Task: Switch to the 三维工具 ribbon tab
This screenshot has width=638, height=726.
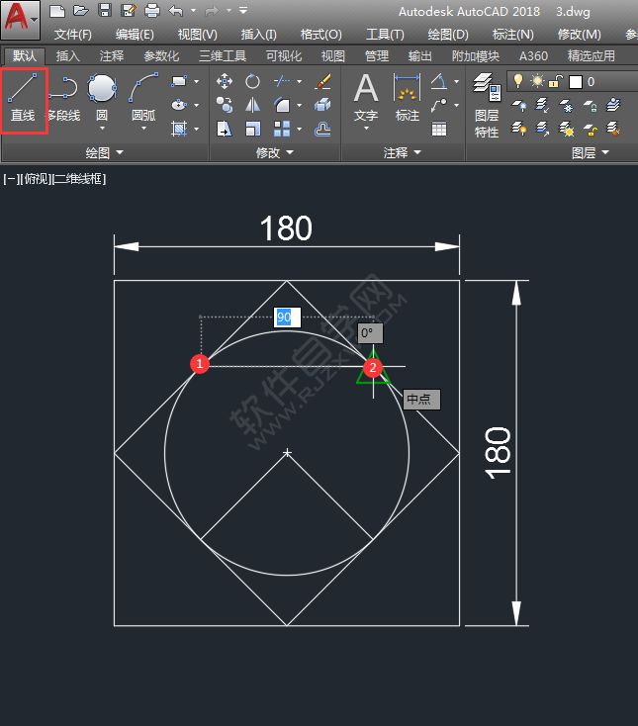Action: 223,56
